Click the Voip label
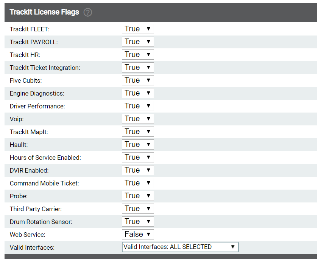The width and height of the screenshot is (321, 261). click(x=17, y=119)
